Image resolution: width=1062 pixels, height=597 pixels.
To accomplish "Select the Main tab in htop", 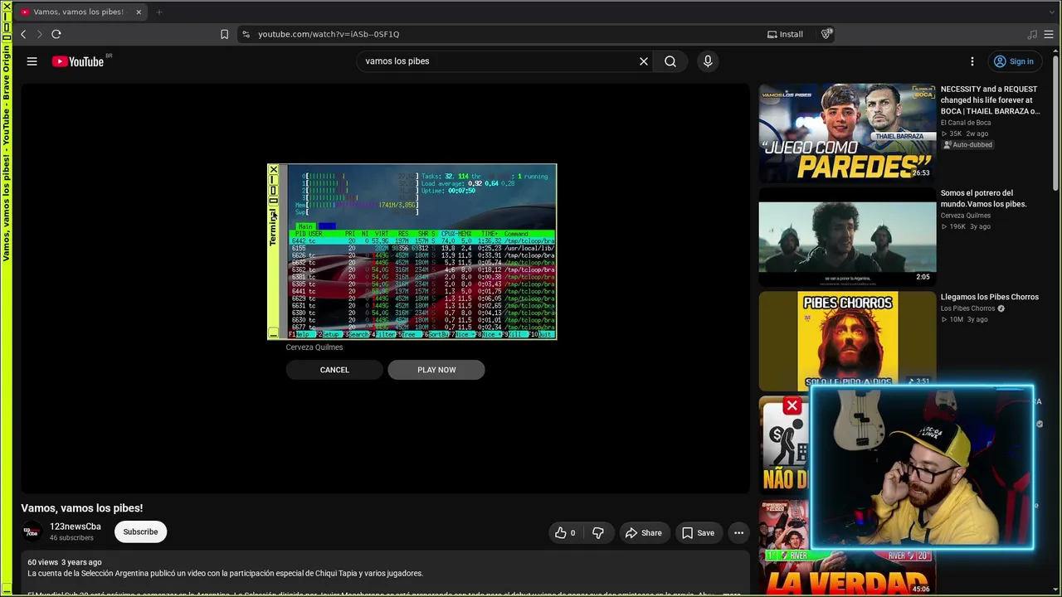I will [x=305, y=226].
